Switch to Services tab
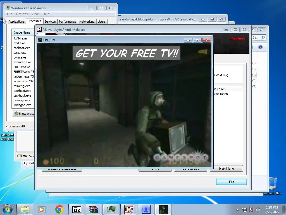286x215 pixels. coord(50,22)
